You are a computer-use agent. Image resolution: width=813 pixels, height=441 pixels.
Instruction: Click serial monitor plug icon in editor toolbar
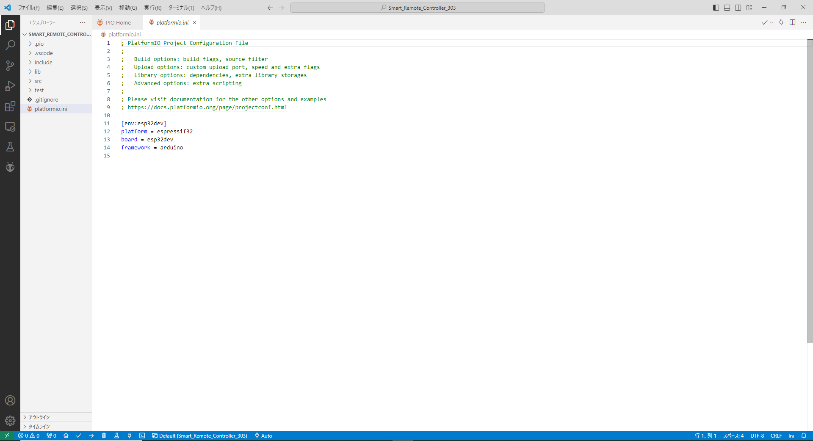point(781,22)
